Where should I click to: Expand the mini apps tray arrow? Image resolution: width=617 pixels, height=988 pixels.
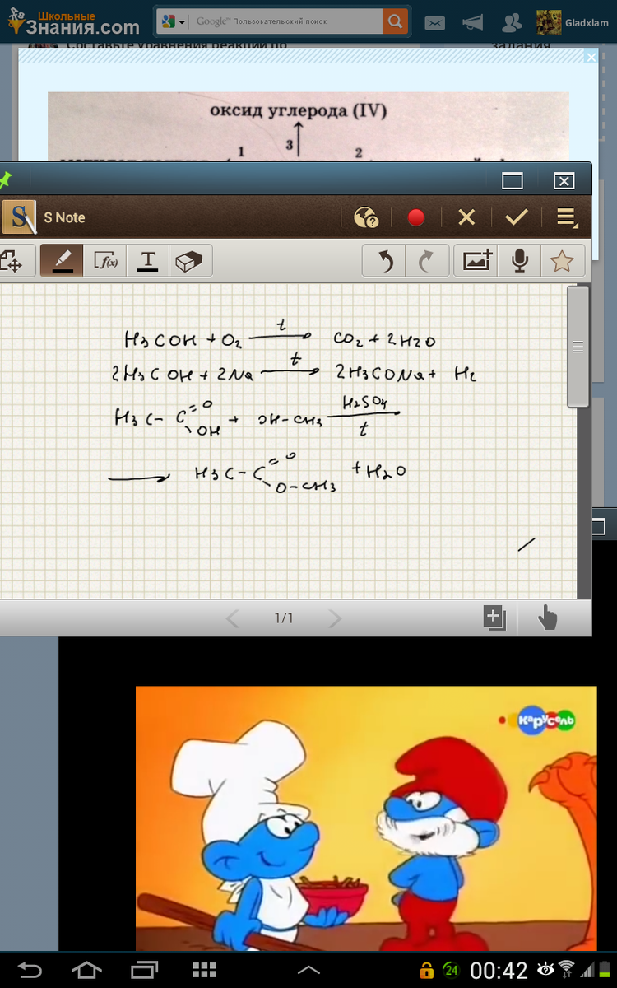point(308,970)
